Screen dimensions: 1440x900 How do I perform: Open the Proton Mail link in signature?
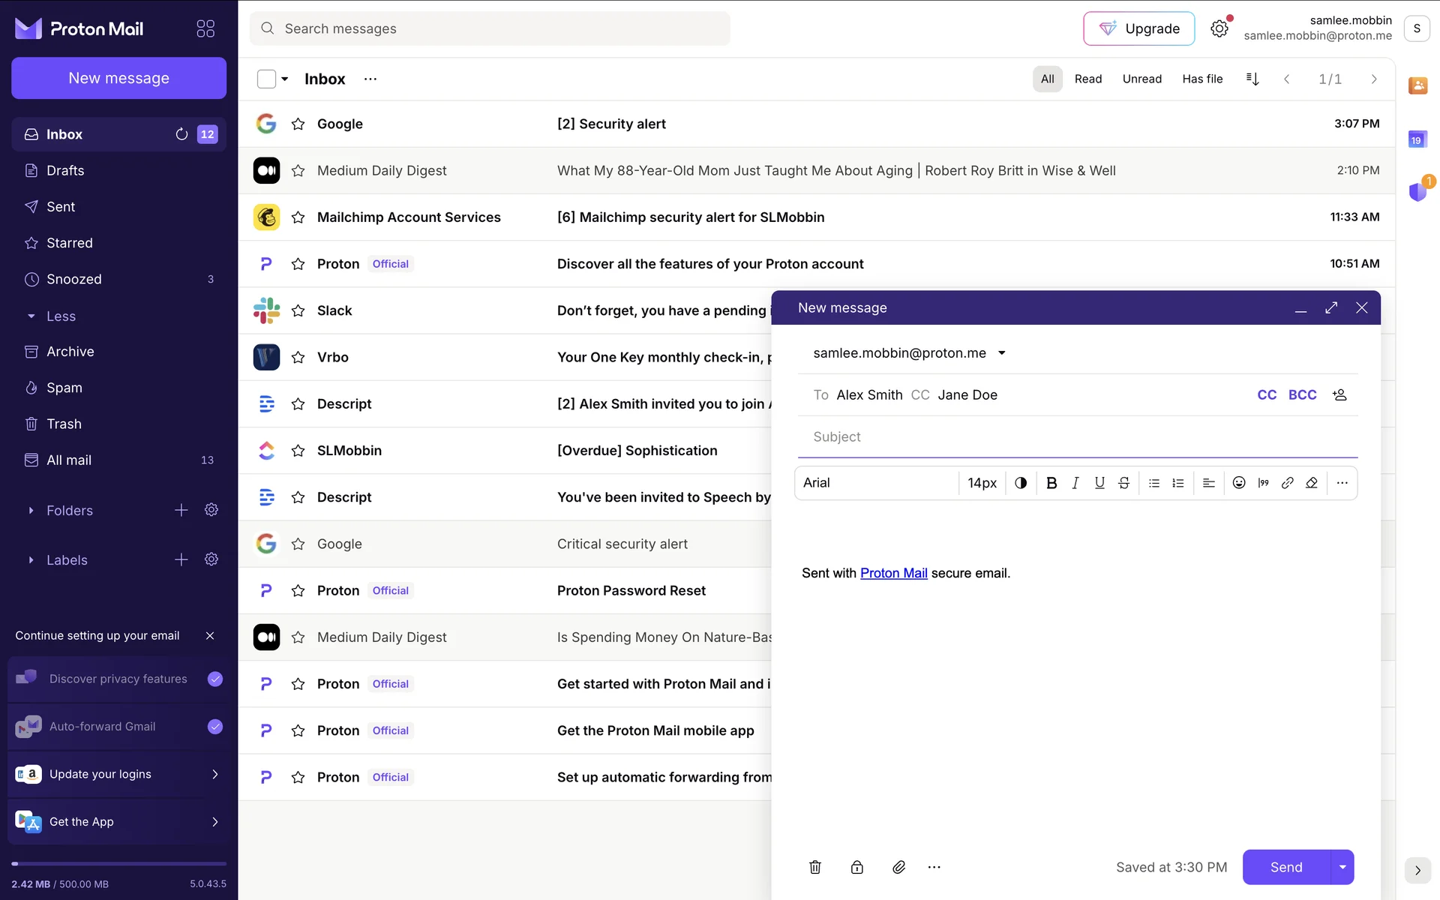(893, 573)
